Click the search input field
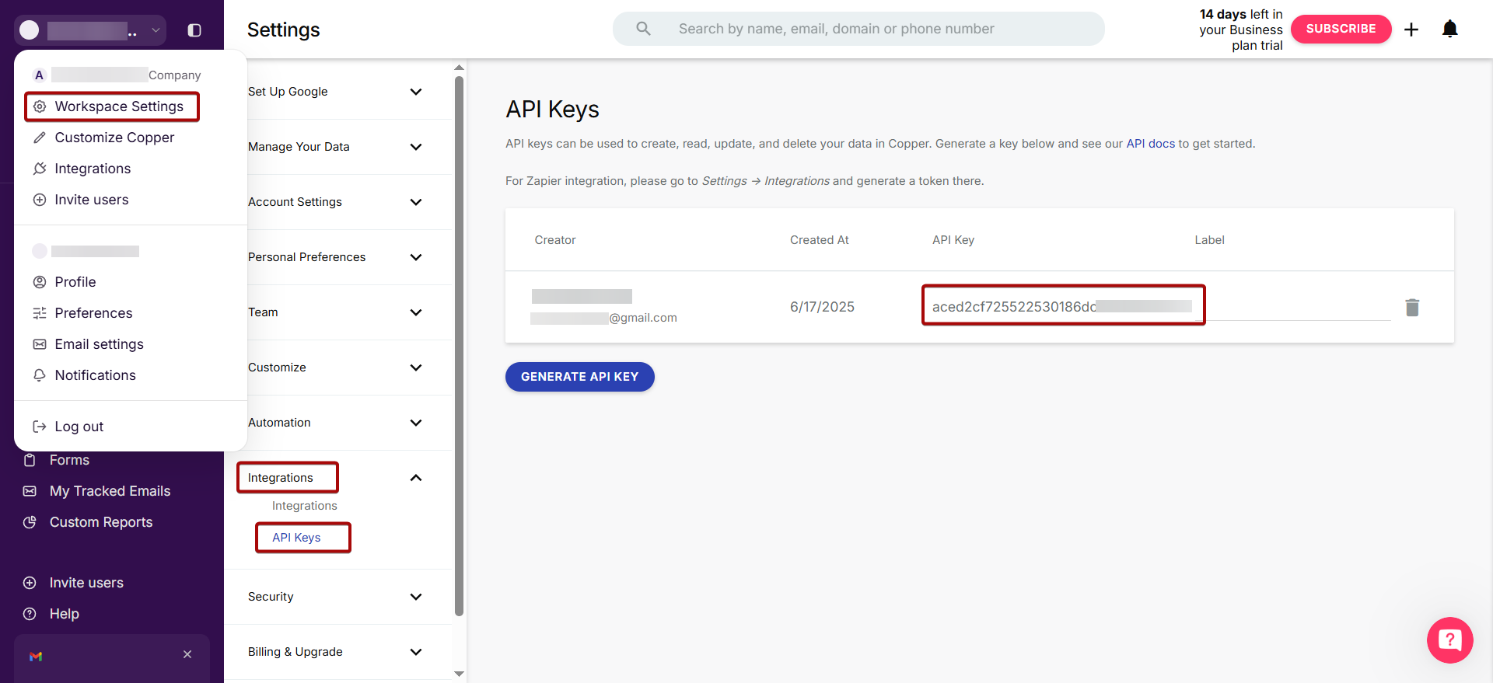 coord(858,29)
